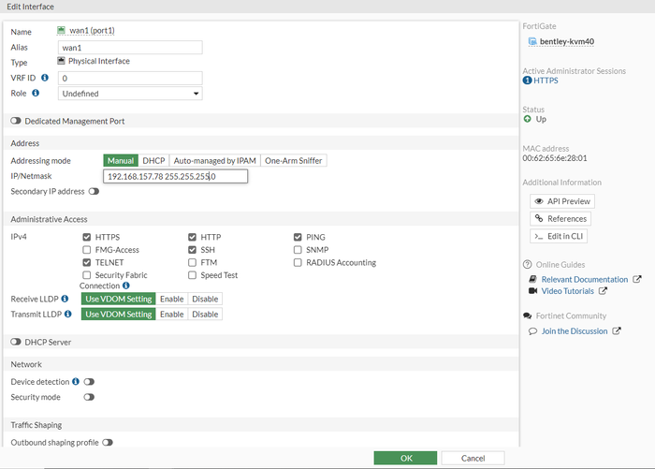Click the Receive LLDP info icon
The image size is (655, 469).
(65, 299)
